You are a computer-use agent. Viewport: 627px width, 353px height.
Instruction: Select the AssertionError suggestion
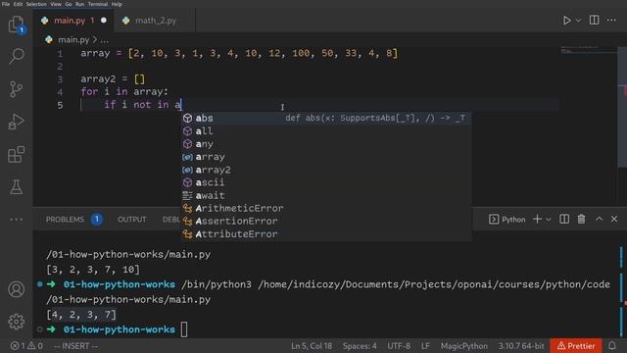coord(325,221)
